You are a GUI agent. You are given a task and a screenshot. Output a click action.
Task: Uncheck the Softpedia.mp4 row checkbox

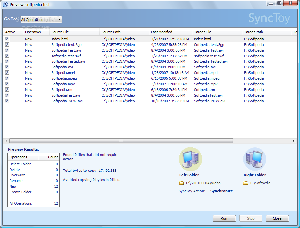[x=7, y=73]
